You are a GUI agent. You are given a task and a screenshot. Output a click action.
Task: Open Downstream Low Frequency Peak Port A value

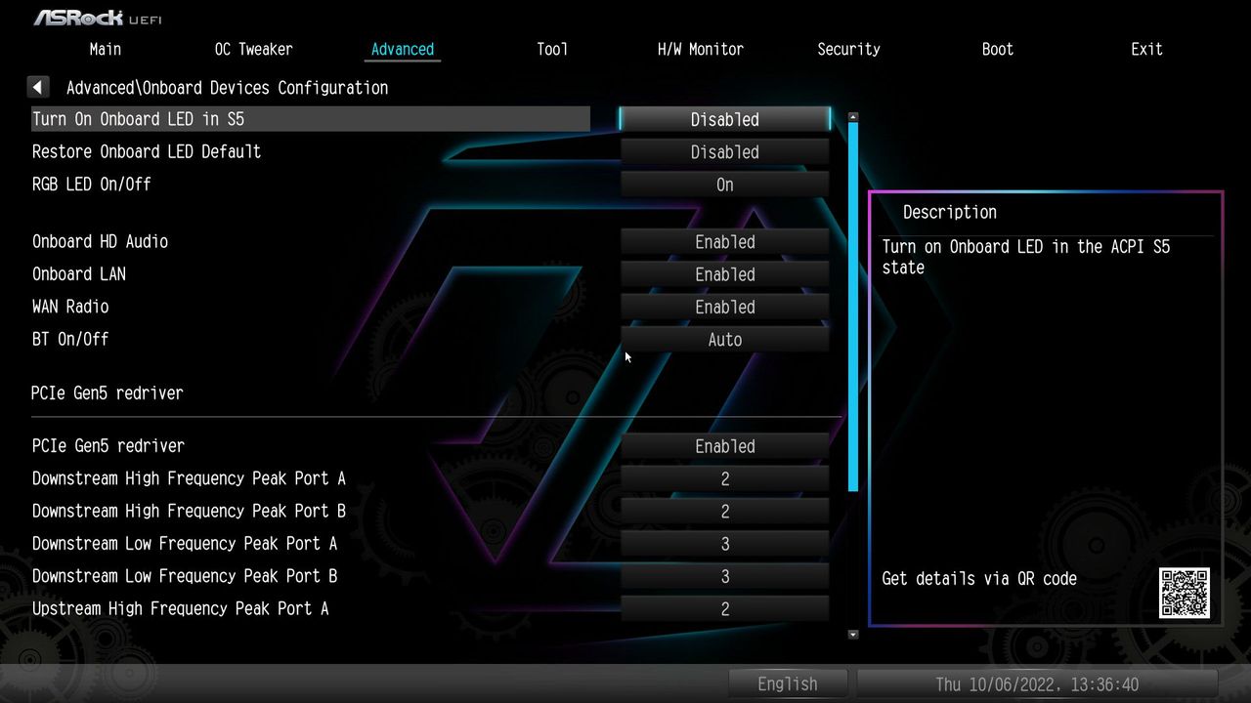(x=725, y=544)
